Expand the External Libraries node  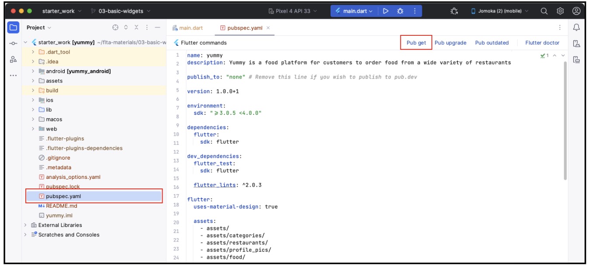point(25,225)
